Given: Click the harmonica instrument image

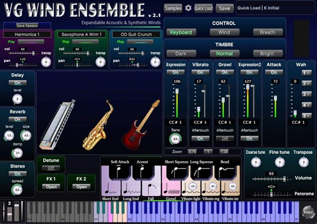Looking at the screenshot, I should (x=58, y=125).
